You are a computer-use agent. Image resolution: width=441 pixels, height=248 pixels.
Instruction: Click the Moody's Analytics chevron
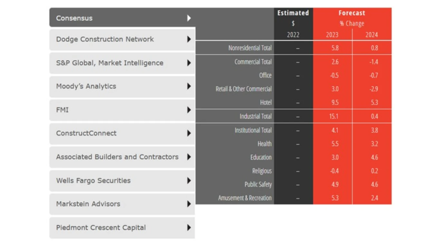pos(189,86)
